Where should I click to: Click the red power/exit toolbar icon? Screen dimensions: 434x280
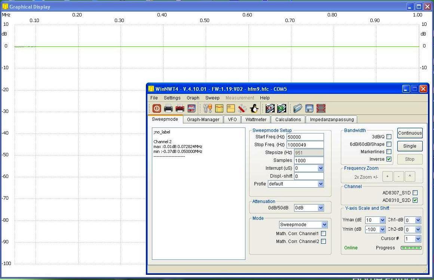pyautogui.click(x=156, y=108)
